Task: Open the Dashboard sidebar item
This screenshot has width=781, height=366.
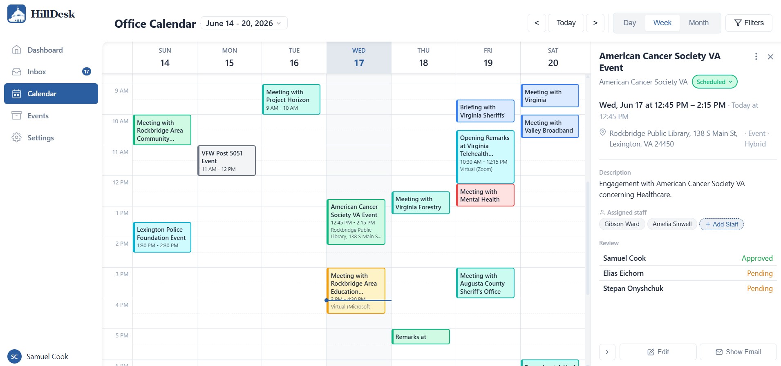Action: pos(51,50)
